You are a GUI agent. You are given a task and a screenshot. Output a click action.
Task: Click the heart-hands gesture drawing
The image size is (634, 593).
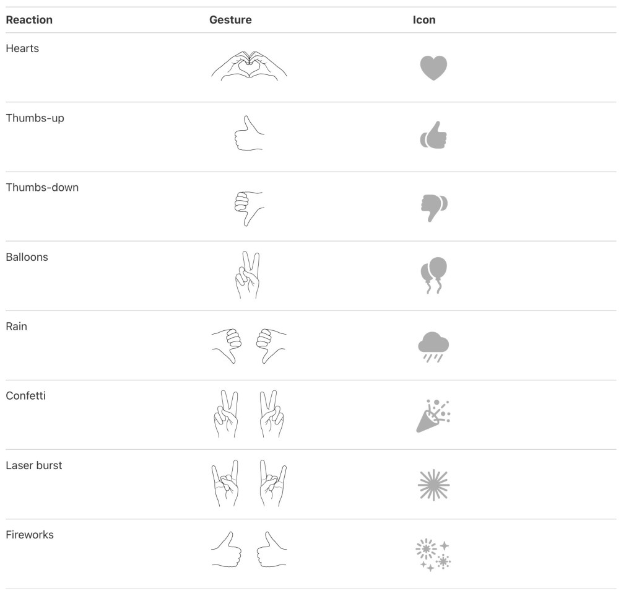tap(249, 67)
